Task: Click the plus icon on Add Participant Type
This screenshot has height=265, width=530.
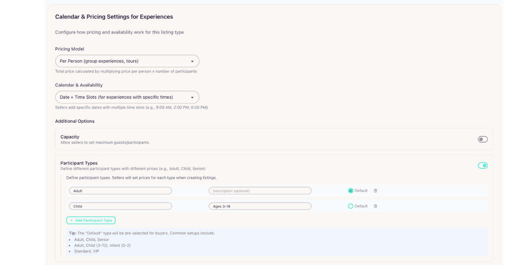Action: coord(71,220)
